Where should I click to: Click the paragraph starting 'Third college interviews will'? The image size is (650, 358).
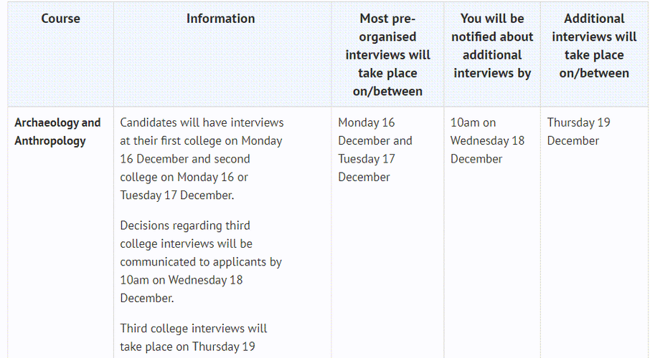tap(194, 337)
